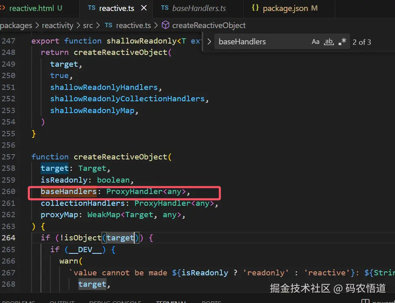Select the createReactiveObject breadcrumb symbol
This screenshot has height=303, width=395.
pos(208,26)
